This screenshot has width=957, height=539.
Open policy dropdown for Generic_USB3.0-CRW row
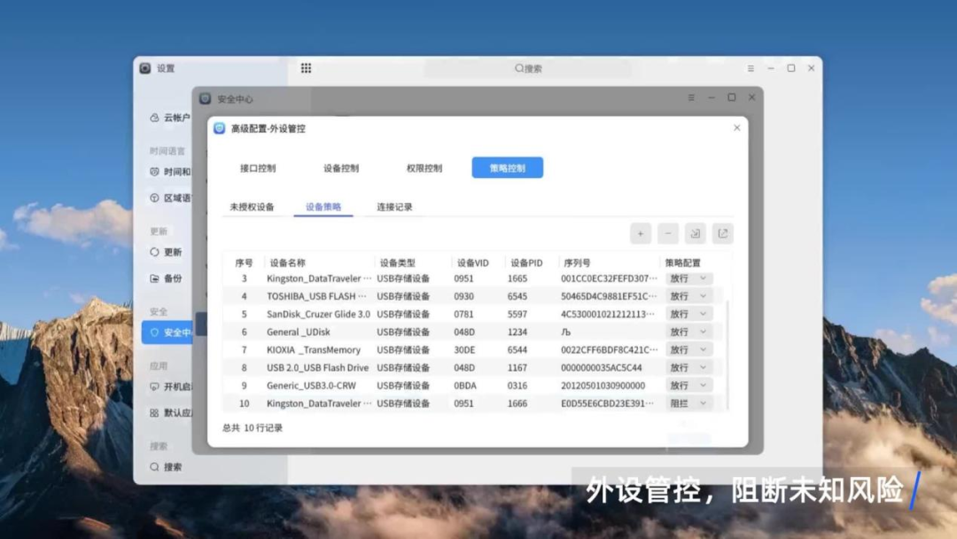pos(689,385)
